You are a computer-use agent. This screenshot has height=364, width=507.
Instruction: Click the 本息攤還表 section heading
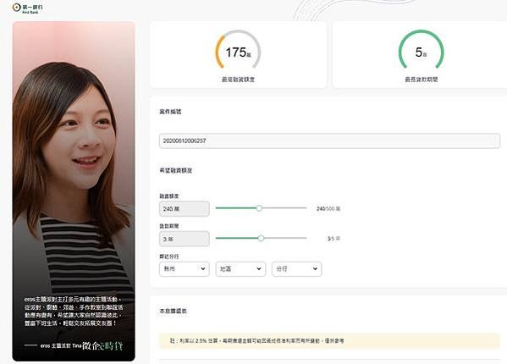click(173, 311)
